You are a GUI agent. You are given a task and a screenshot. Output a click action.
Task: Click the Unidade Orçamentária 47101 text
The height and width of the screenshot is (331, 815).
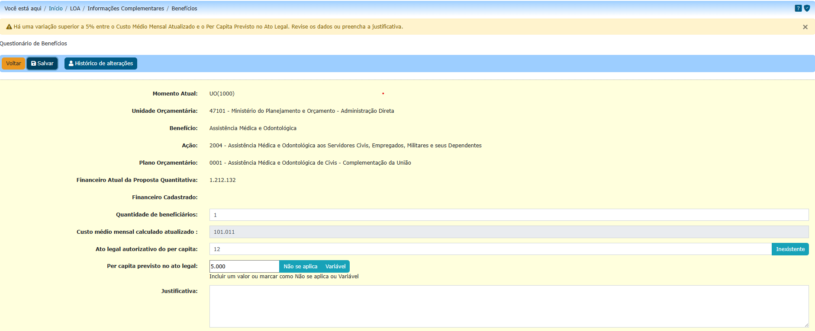coord(302,111)
